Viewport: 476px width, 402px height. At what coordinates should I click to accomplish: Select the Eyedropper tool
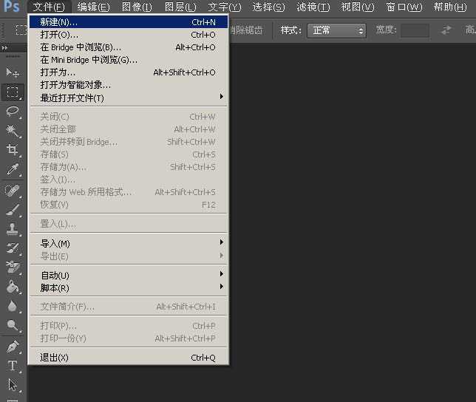[13, 170]
